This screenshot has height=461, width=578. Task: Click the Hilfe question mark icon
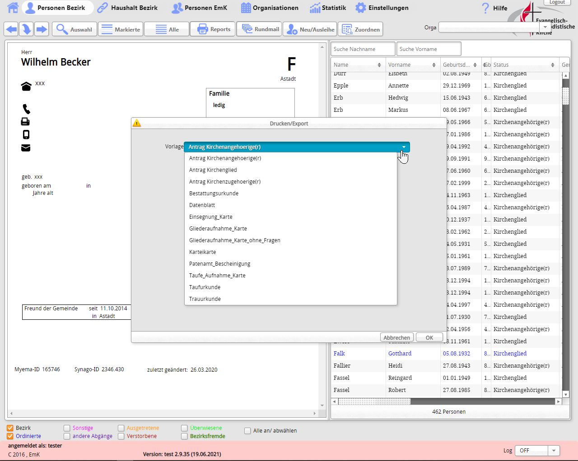coord(485,8)
